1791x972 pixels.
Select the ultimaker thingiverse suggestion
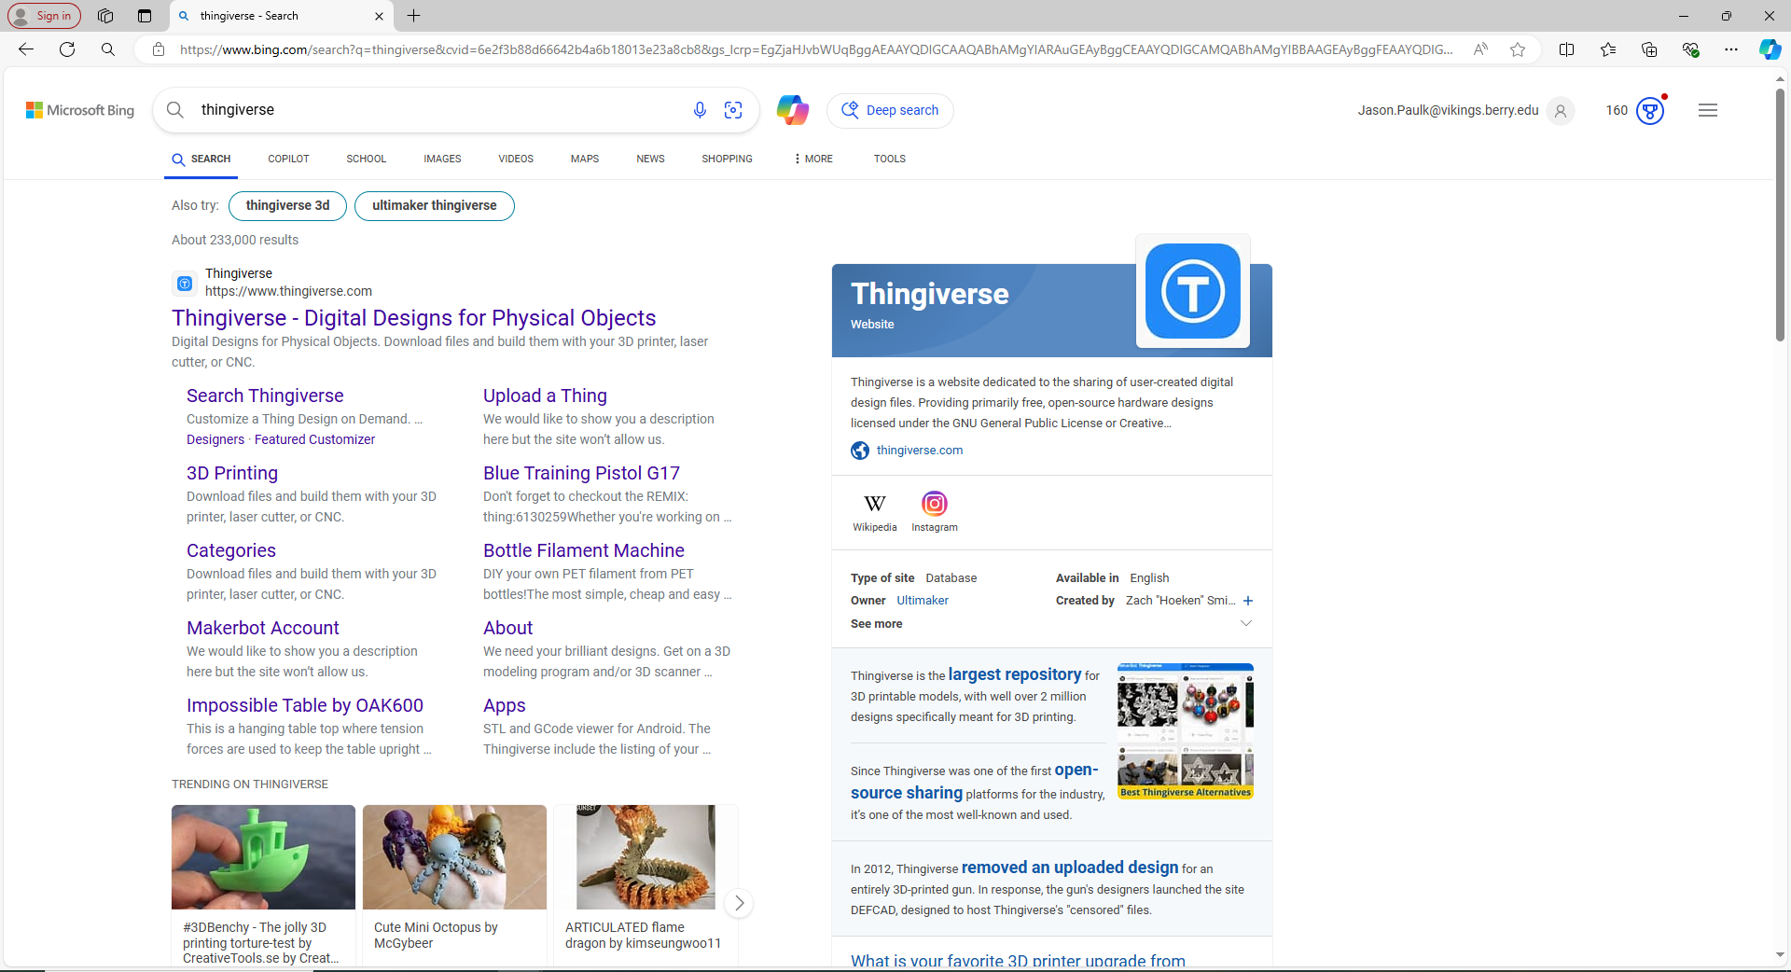[x=435, y=205]
